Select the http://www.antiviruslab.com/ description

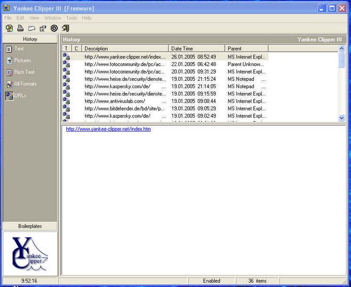[115, 101]
